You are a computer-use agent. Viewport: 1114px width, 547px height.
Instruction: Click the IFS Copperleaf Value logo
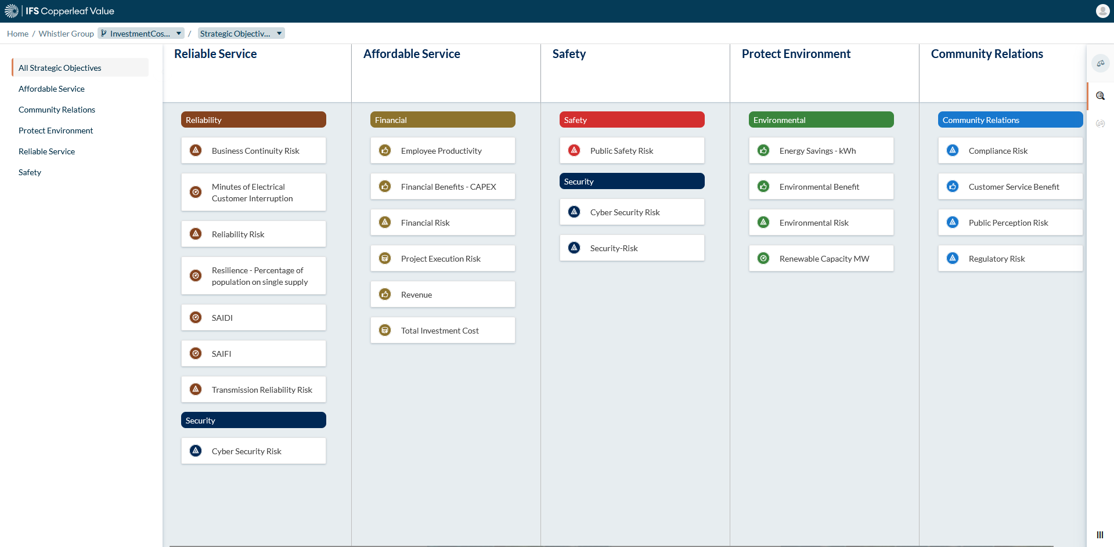pos(60,11)
